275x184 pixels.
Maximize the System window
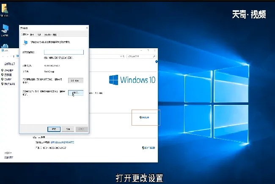click(148, 50)
